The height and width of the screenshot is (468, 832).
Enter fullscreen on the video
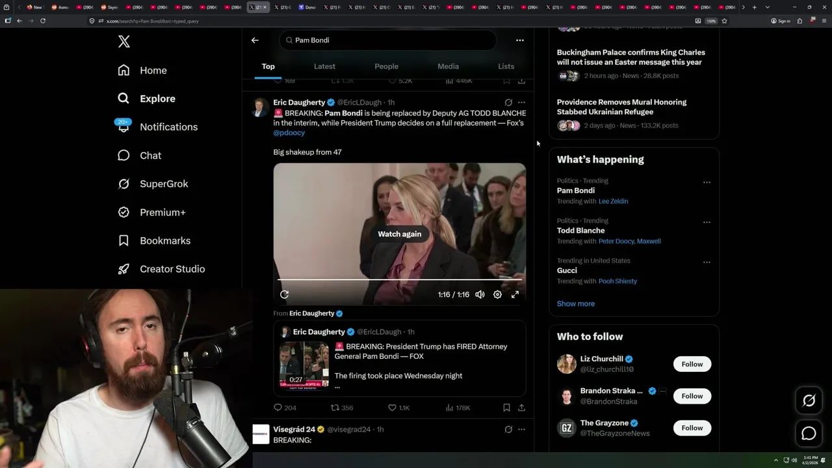coord(515,294)
